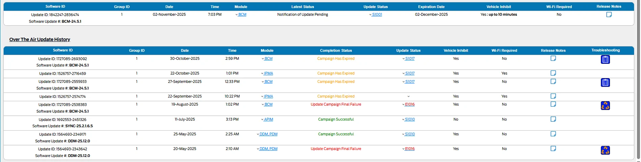Click the S1001 update status link

pyautogui.click(x=377, y=15)
